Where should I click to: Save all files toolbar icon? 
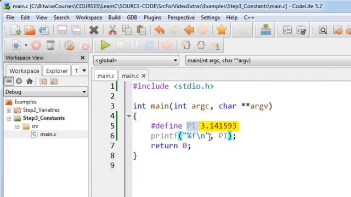click(76, 30)
